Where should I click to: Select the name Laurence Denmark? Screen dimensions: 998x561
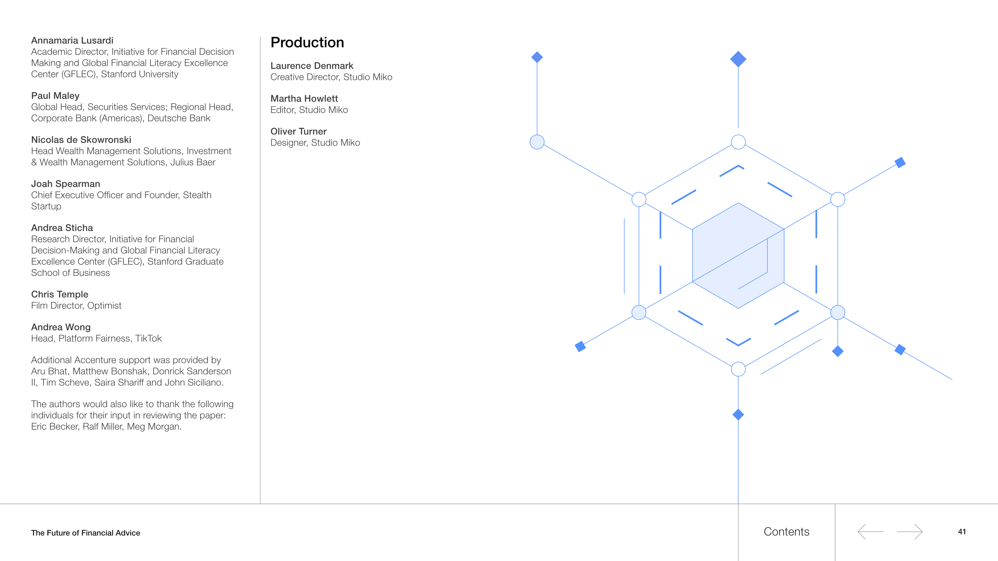coord(312,66)
